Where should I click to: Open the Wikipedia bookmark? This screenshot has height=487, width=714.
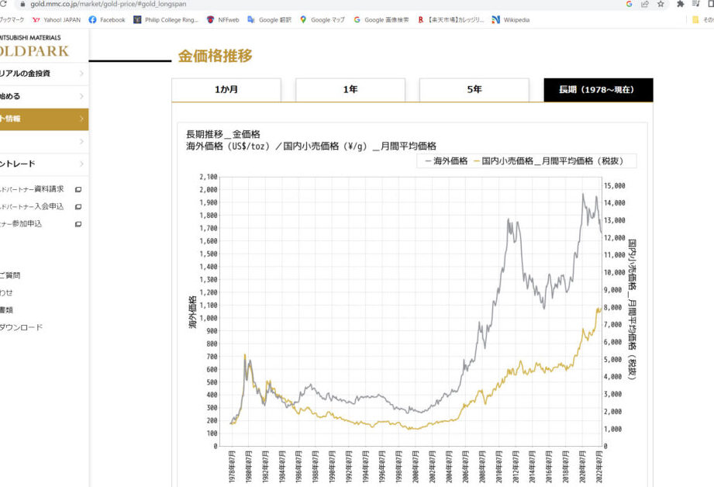(511, 20)
